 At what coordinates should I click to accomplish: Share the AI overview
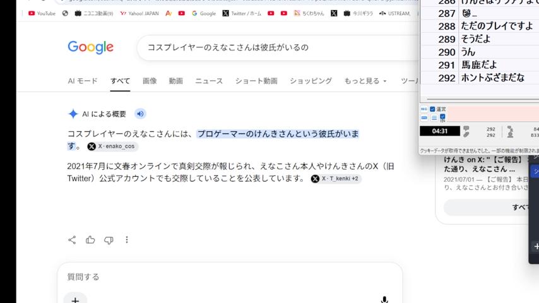tap(72, 240)
